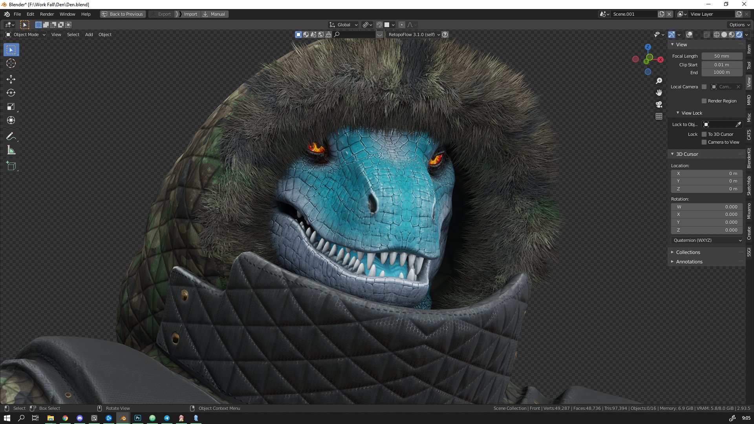Screen dimensions: 754x424
Task: Select the Mesh object-type filter icon
Action: click(298, 35)
